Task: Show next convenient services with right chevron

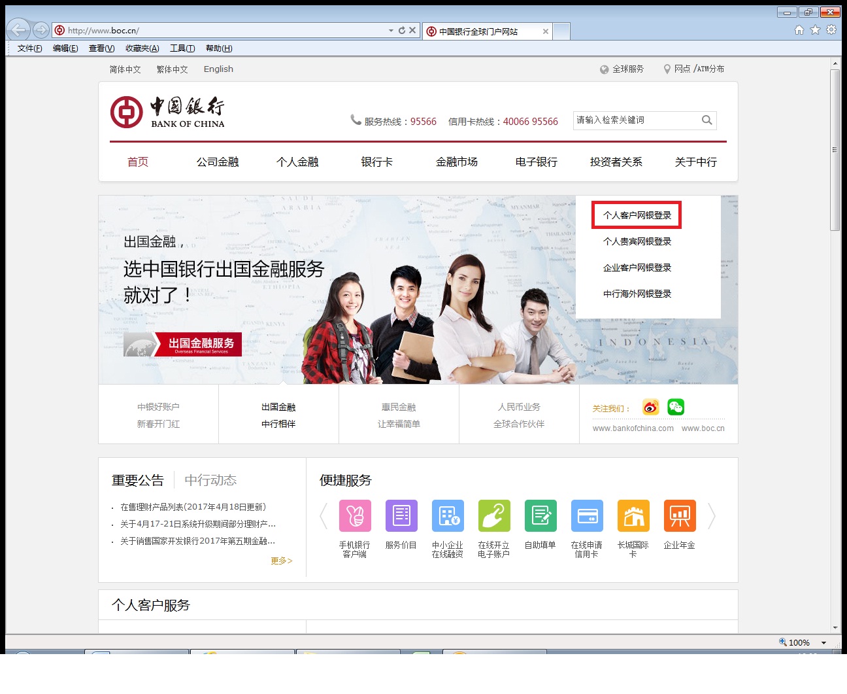Action: click(x=712, y=517)
